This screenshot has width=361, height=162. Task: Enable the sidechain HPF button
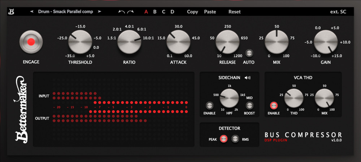209,105
